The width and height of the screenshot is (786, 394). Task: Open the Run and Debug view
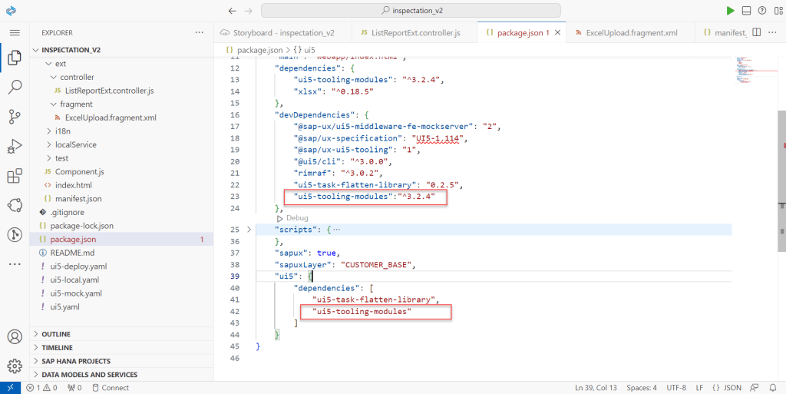(x=14, y=146)
